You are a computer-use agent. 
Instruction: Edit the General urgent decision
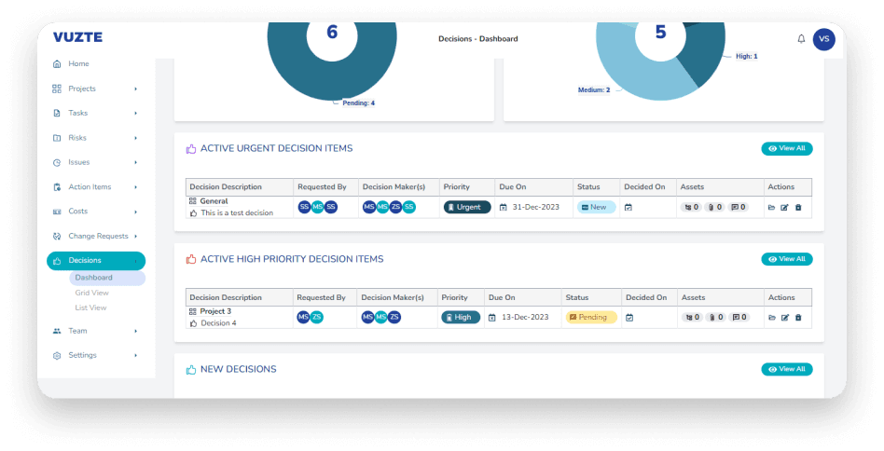tap(785, 207)
